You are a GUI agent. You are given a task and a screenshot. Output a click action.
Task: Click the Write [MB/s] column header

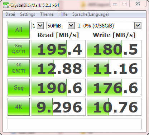pos(114,35)
